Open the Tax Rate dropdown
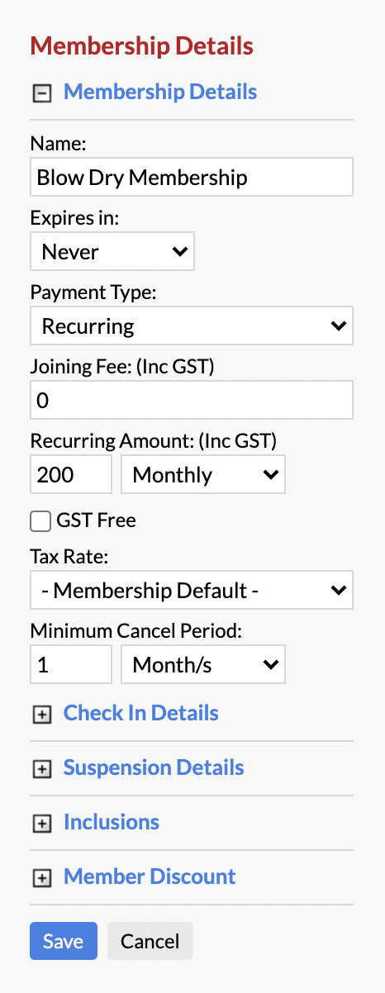Image resolution: width=385 pixels, height=993 pixels. coord(192,590)
